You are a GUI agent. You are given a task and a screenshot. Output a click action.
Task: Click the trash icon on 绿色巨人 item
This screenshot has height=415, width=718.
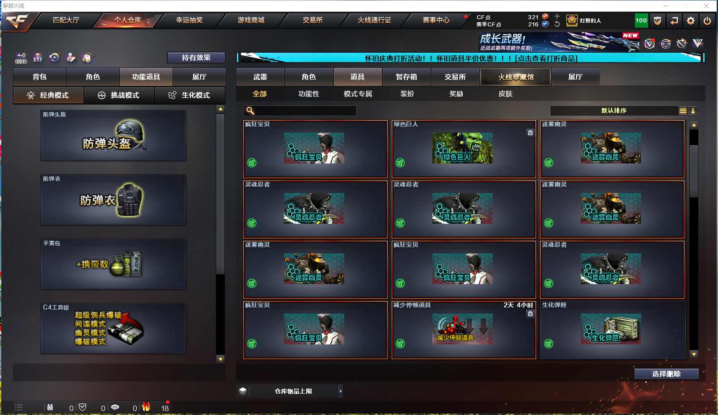530,133
